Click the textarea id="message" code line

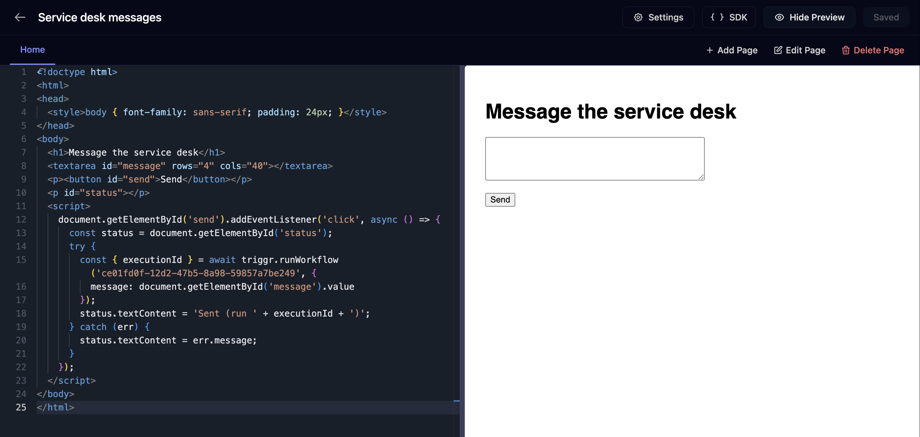click(x=190, y=166)
